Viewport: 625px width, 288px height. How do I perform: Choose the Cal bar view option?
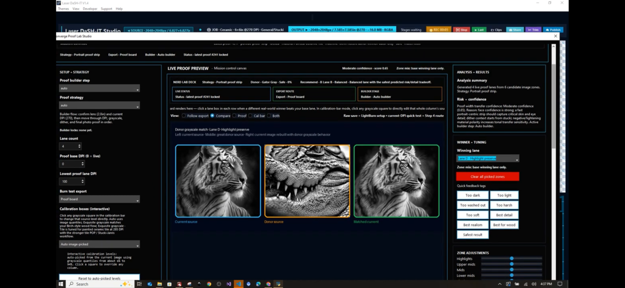250,116
